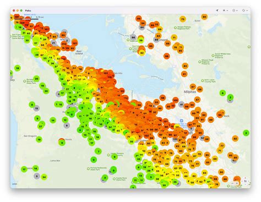Select Castle Rock State Park marker

[x=114, y=179]
